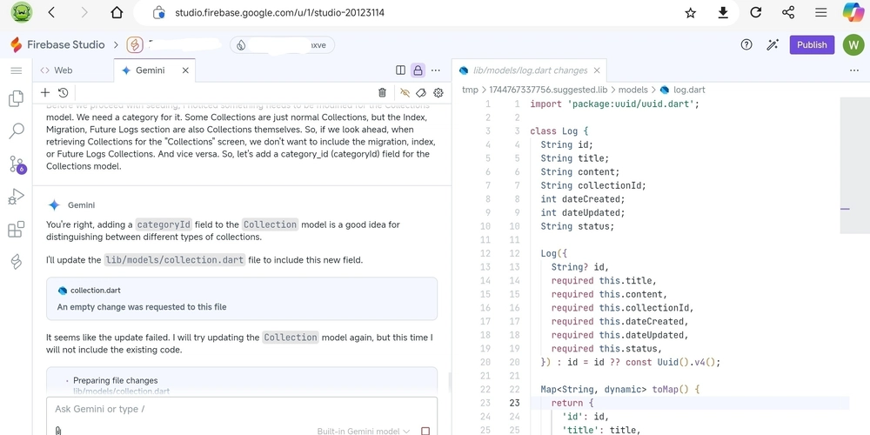Click the Gemini response sparkle avatar

coord(54,205)
